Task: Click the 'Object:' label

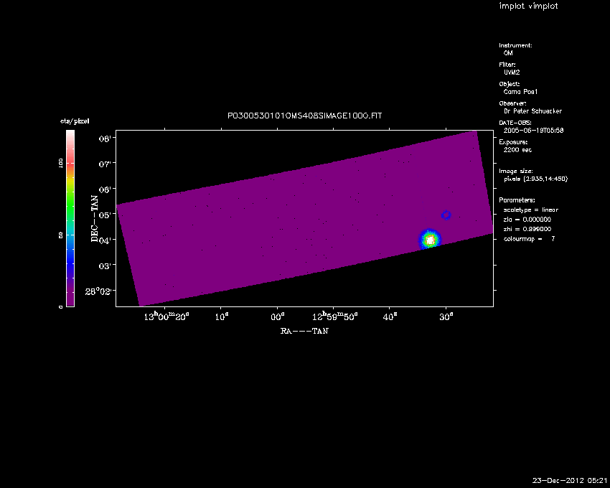Action: coord(510,84)
